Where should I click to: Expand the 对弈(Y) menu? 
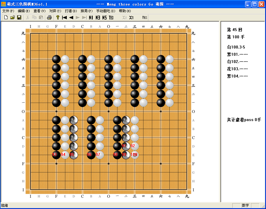(x=55, y=11)
